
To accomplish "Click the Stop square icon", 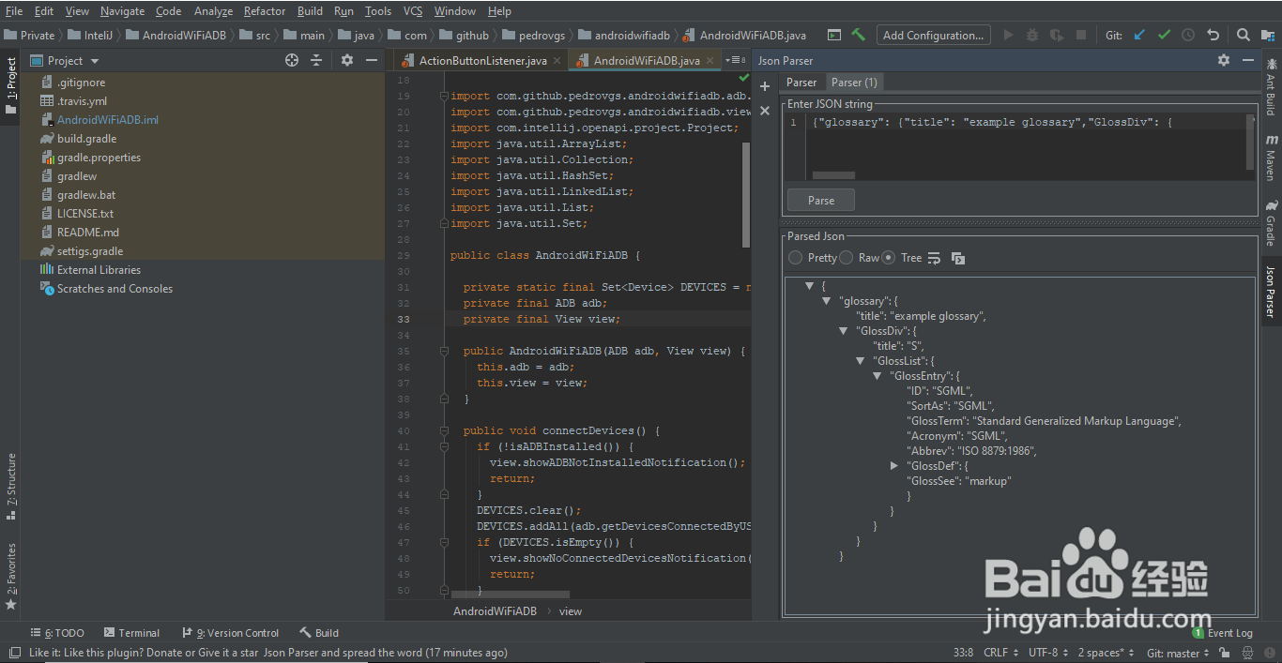I will pyautogui.click(x=1081, y=35).
